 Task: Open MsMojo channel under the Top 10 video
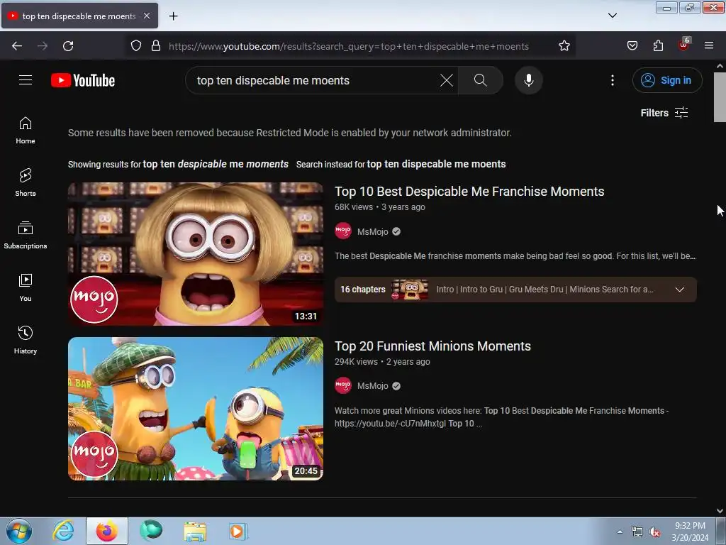pyautogui.click(x=372, y=232)
